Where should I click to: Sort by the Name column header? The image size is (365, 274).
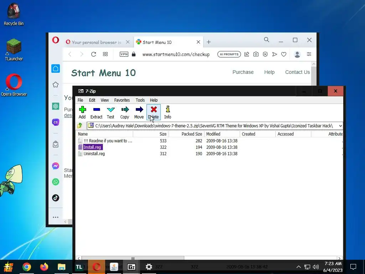104,134
